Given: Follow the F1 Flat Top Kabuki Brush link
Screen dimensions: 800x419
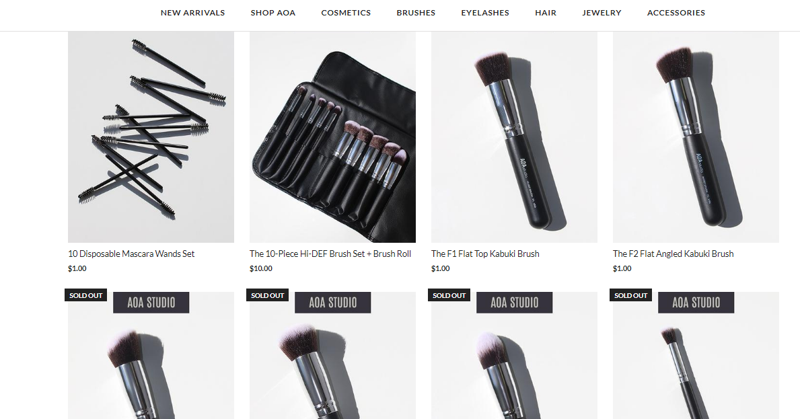Looking at the screenshot, I should click(x=485, y=254).
